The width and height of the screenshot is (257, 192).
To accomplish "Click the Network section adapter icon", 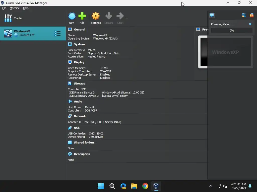I will point(70,116).
